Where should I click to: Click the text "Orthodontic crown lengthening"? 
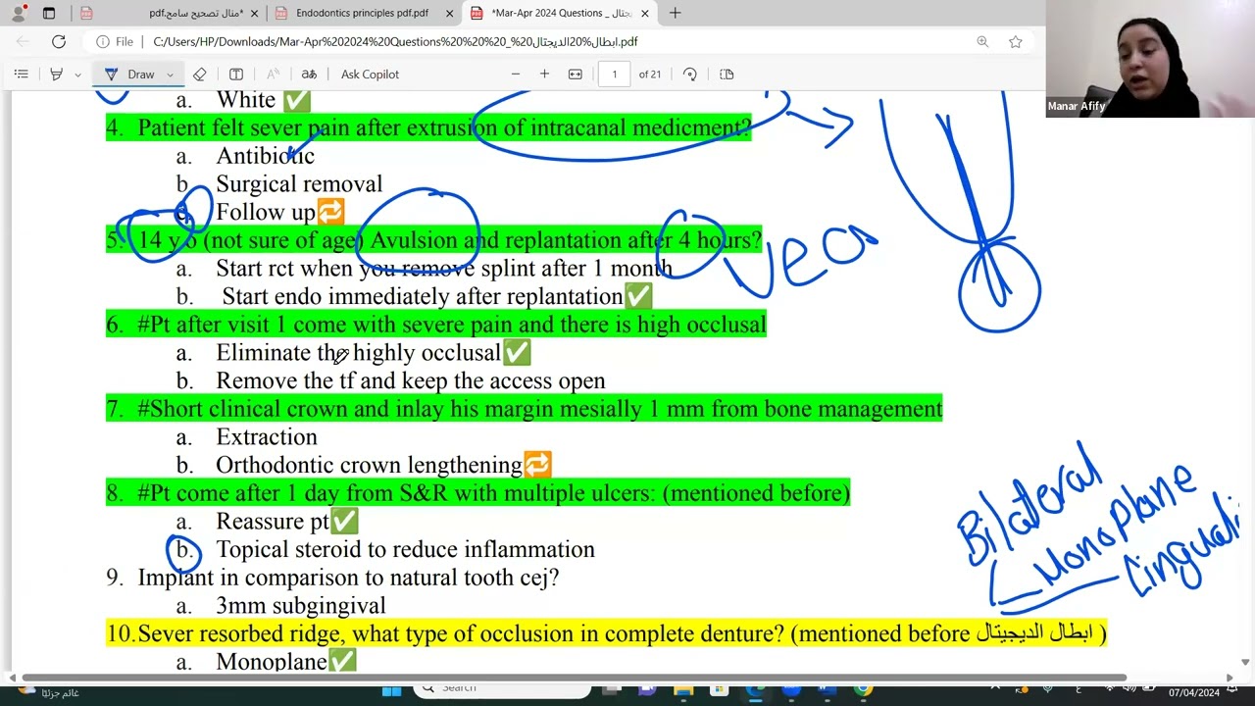point(369,465)
